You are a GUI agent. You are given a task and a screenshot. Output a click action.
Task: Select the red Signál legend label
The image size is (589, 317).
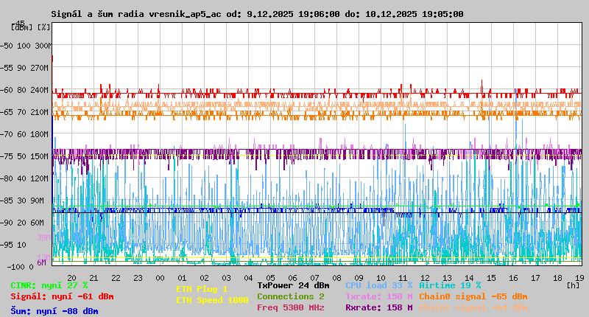[x=62, y=296]
